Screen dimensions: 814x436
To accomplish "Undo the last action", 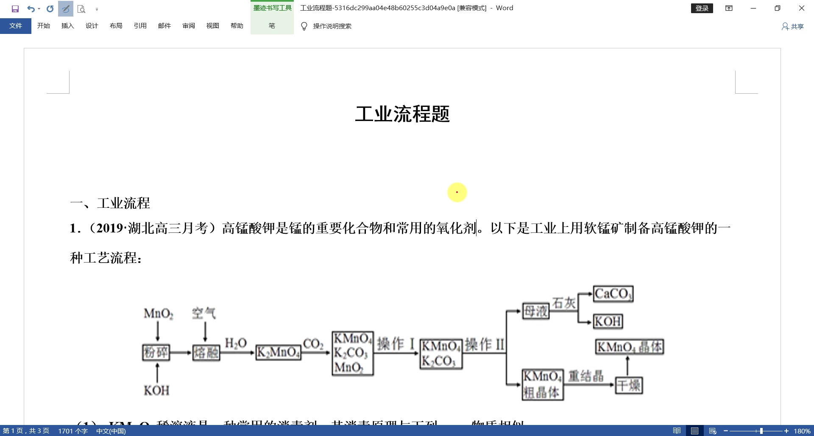I will [x=31, y=8].
